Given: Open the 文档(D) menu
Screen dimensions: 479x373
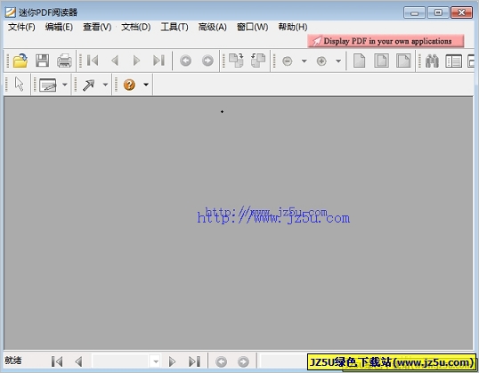Looking at the screenshot, I should tap(136, 28).
